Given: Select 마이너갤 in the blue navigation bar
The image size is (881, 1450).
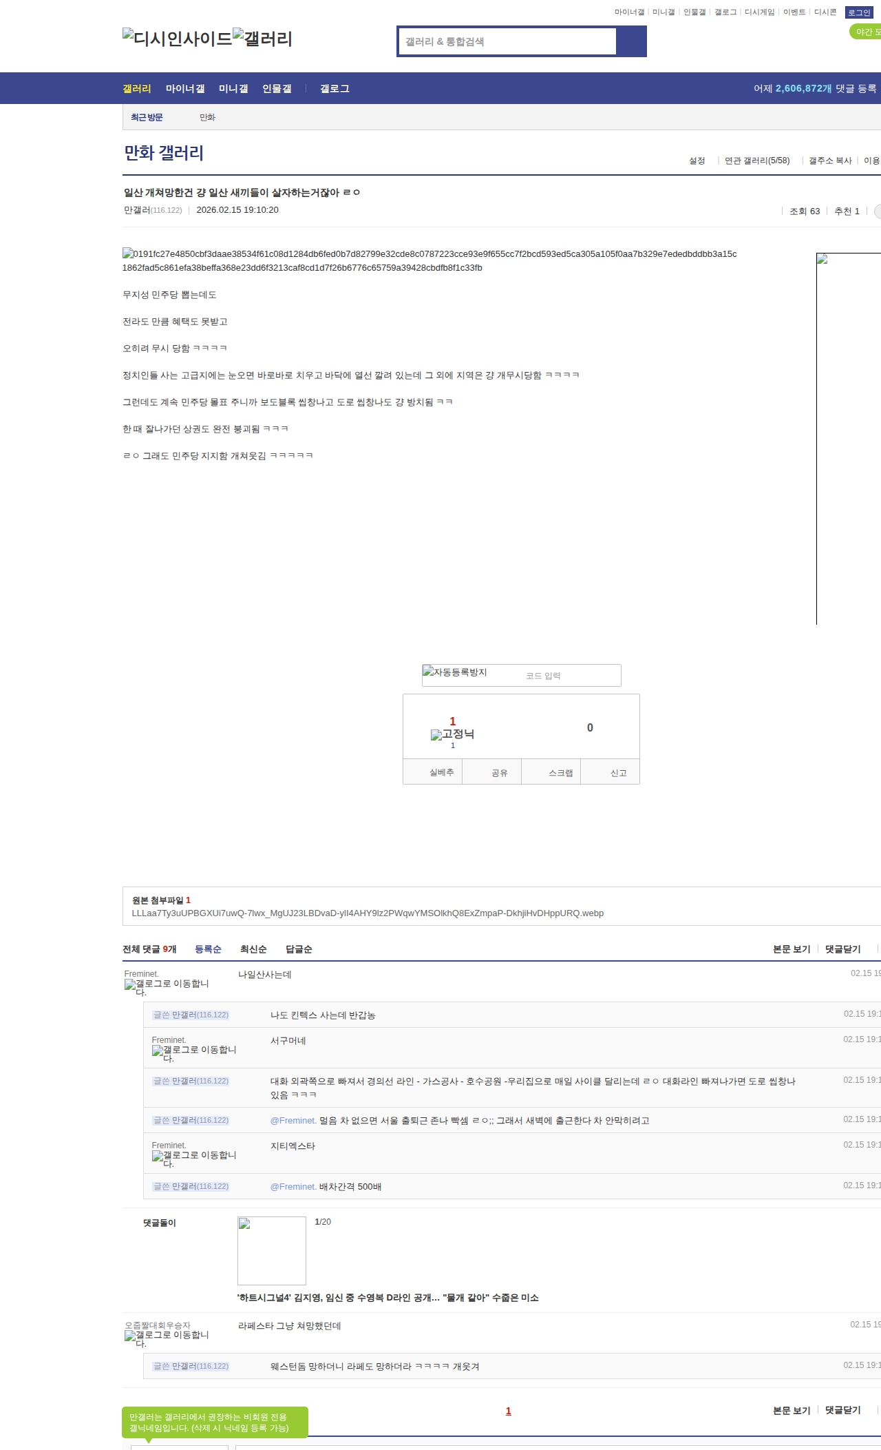Looking at the screenshot, I should (185, 88).
